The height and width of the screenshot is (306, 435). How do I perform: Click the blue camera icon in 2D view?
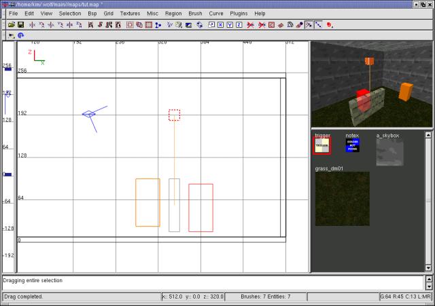tap(89, 114)
